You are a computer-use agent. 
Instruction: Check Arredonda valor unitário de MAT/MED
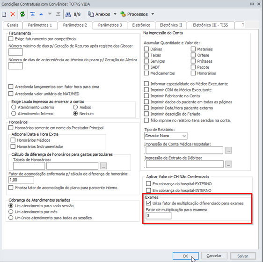click(11, 94)
